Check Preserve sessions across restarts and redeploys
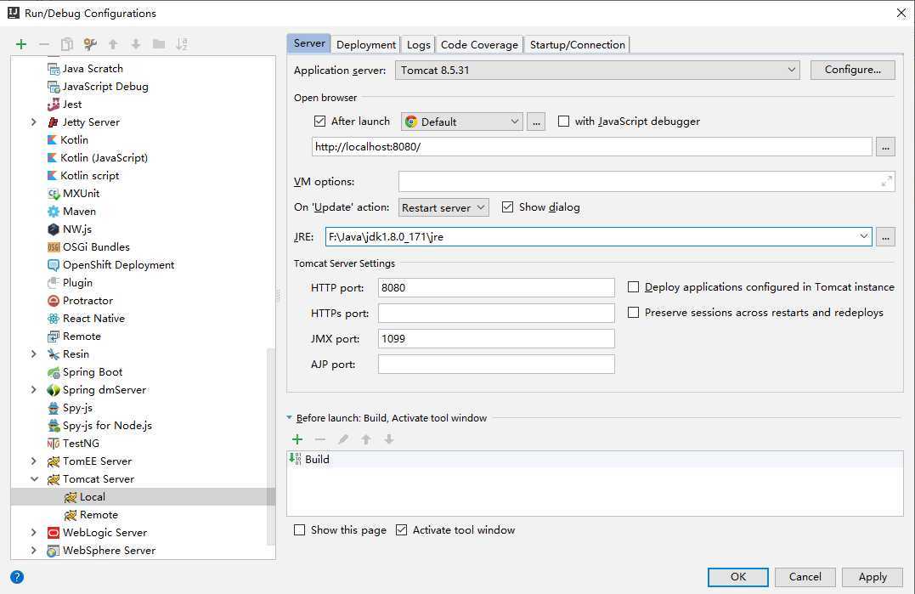The width and height of the screenshot is (915, 594). click(633, 313)
